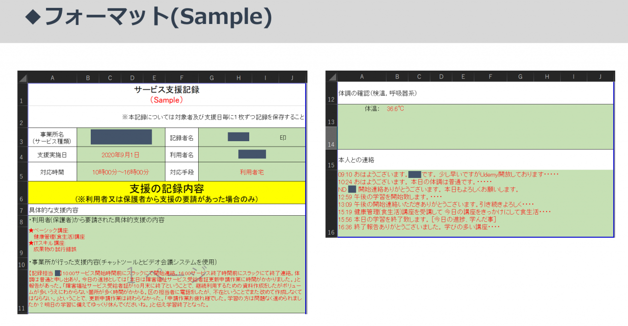628x326 pixels.
Task: Click the select-all corner of the right sheet
Action: tap(331, 76)
